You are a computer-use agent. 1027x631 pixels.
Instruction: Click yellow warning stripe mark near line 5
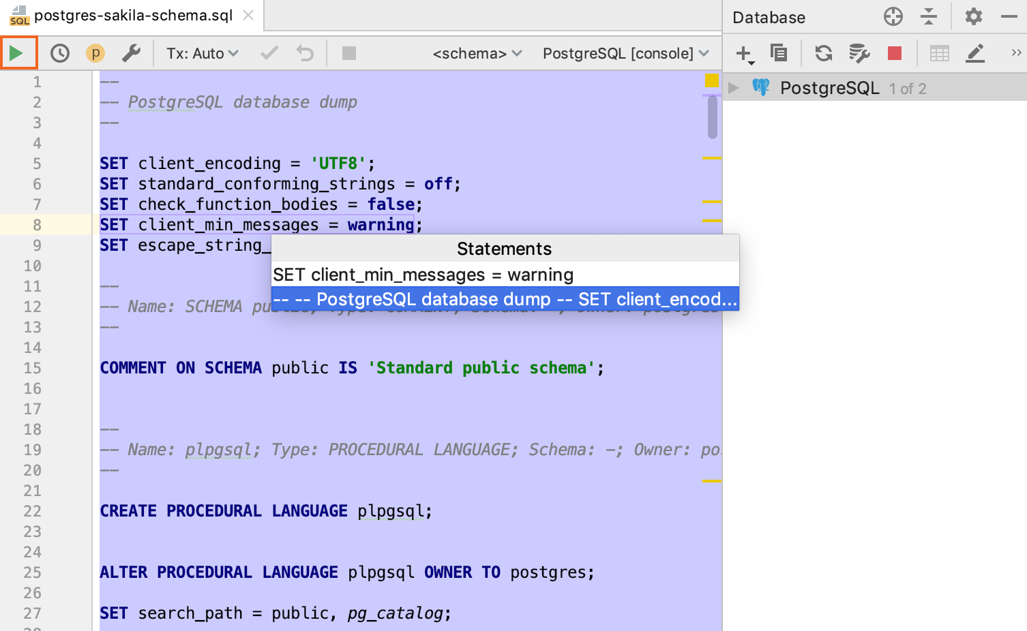click(712, 158)
